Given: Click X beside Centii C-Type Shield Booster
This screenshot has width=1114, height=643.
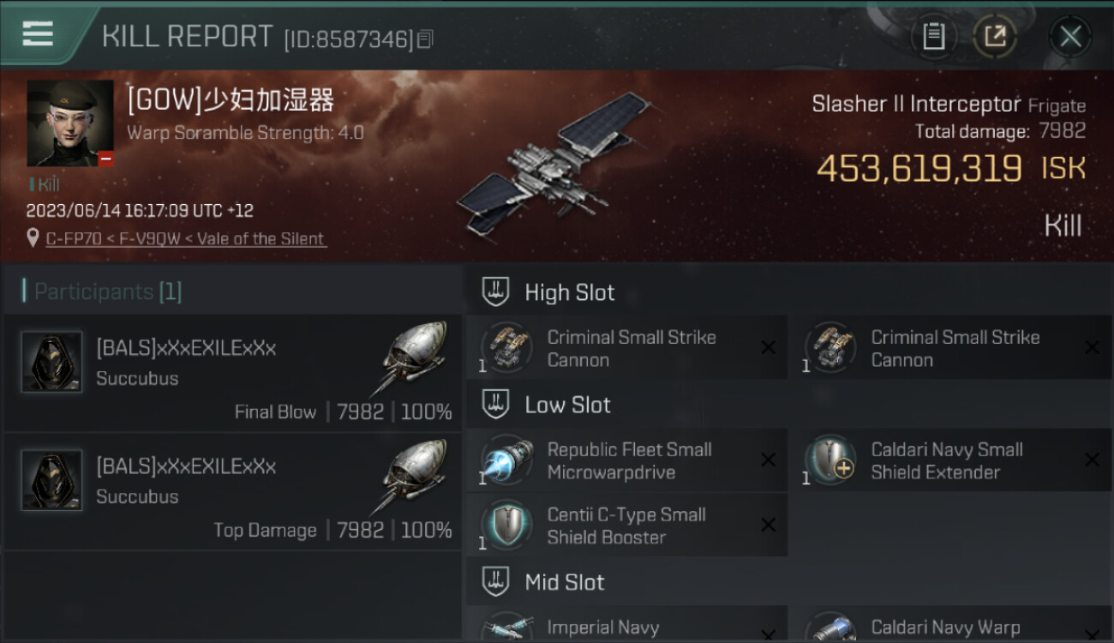Looking at the screenshot, I should tap(768, 526).
